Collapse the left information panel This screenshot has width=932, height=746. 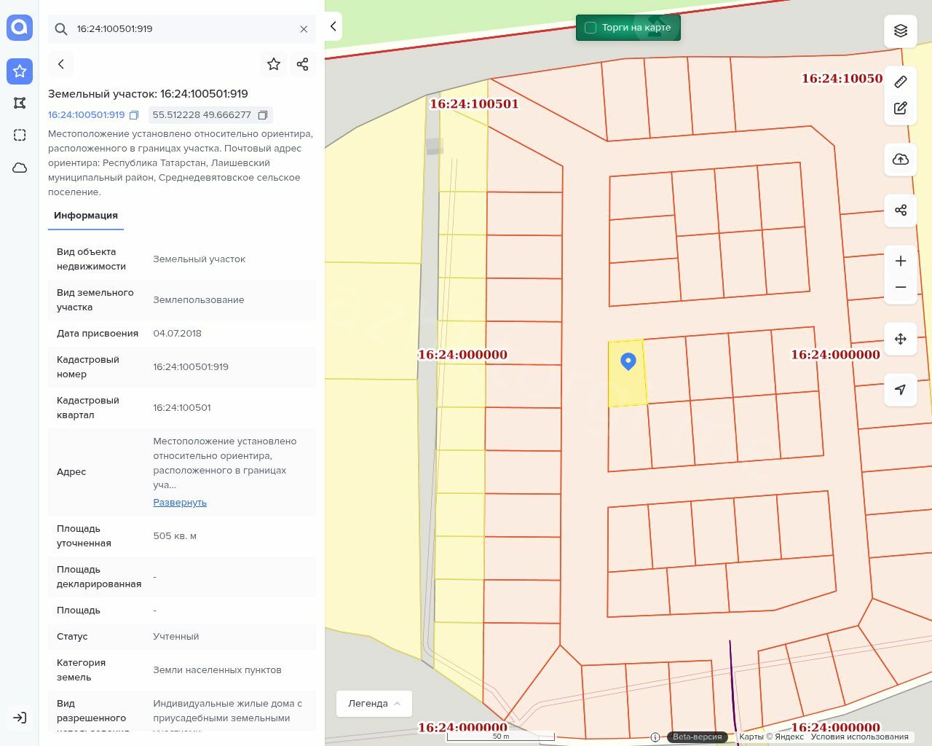[333, 27]
